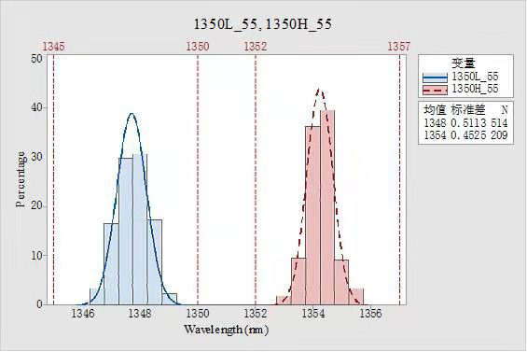Screen dimensions: 527x352
Task: Click the peak of the blue fitted curve
Action: 132,113
